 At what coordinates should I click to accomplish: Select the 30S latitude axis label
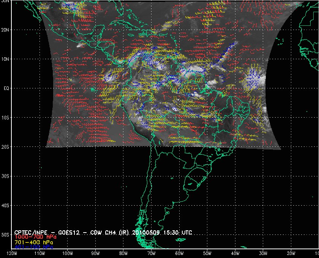(x=6, y=176)
